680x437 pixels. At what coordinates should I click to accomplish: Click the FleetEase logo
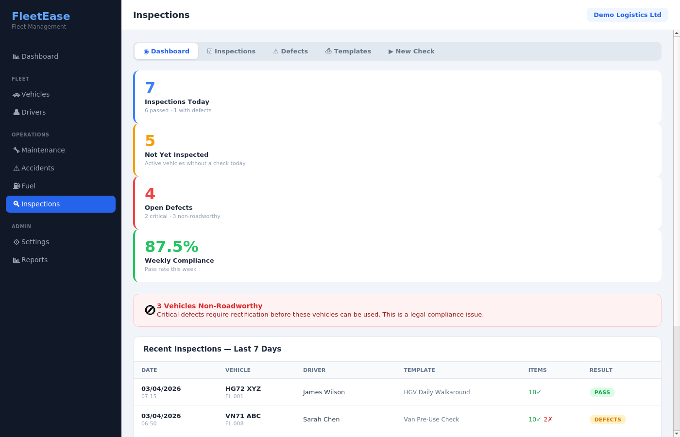click(41, 16)
